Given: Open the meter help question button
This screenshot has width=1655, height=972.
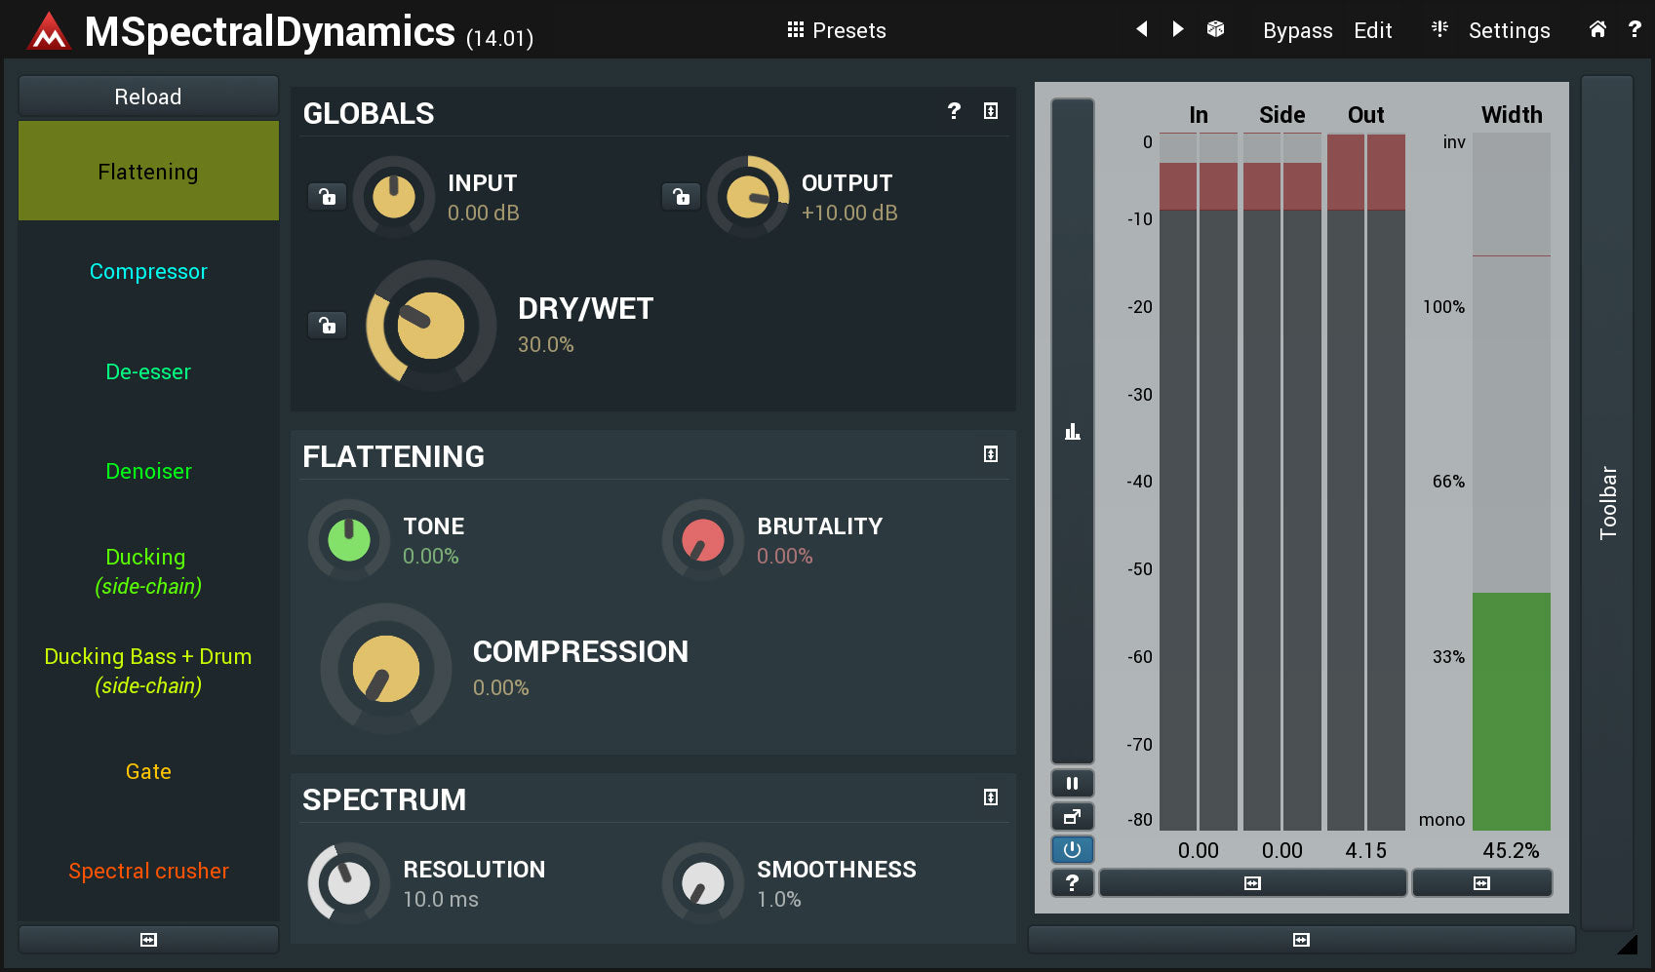Looking at the screenshot, I should coord(1072,882).
